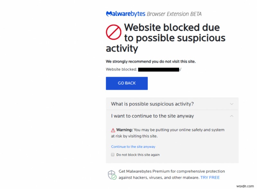The height and width of the screenshot is (189, 257).
Task: Enable the 'Do not block this site again' checkbox
Action: pos(113,154)
